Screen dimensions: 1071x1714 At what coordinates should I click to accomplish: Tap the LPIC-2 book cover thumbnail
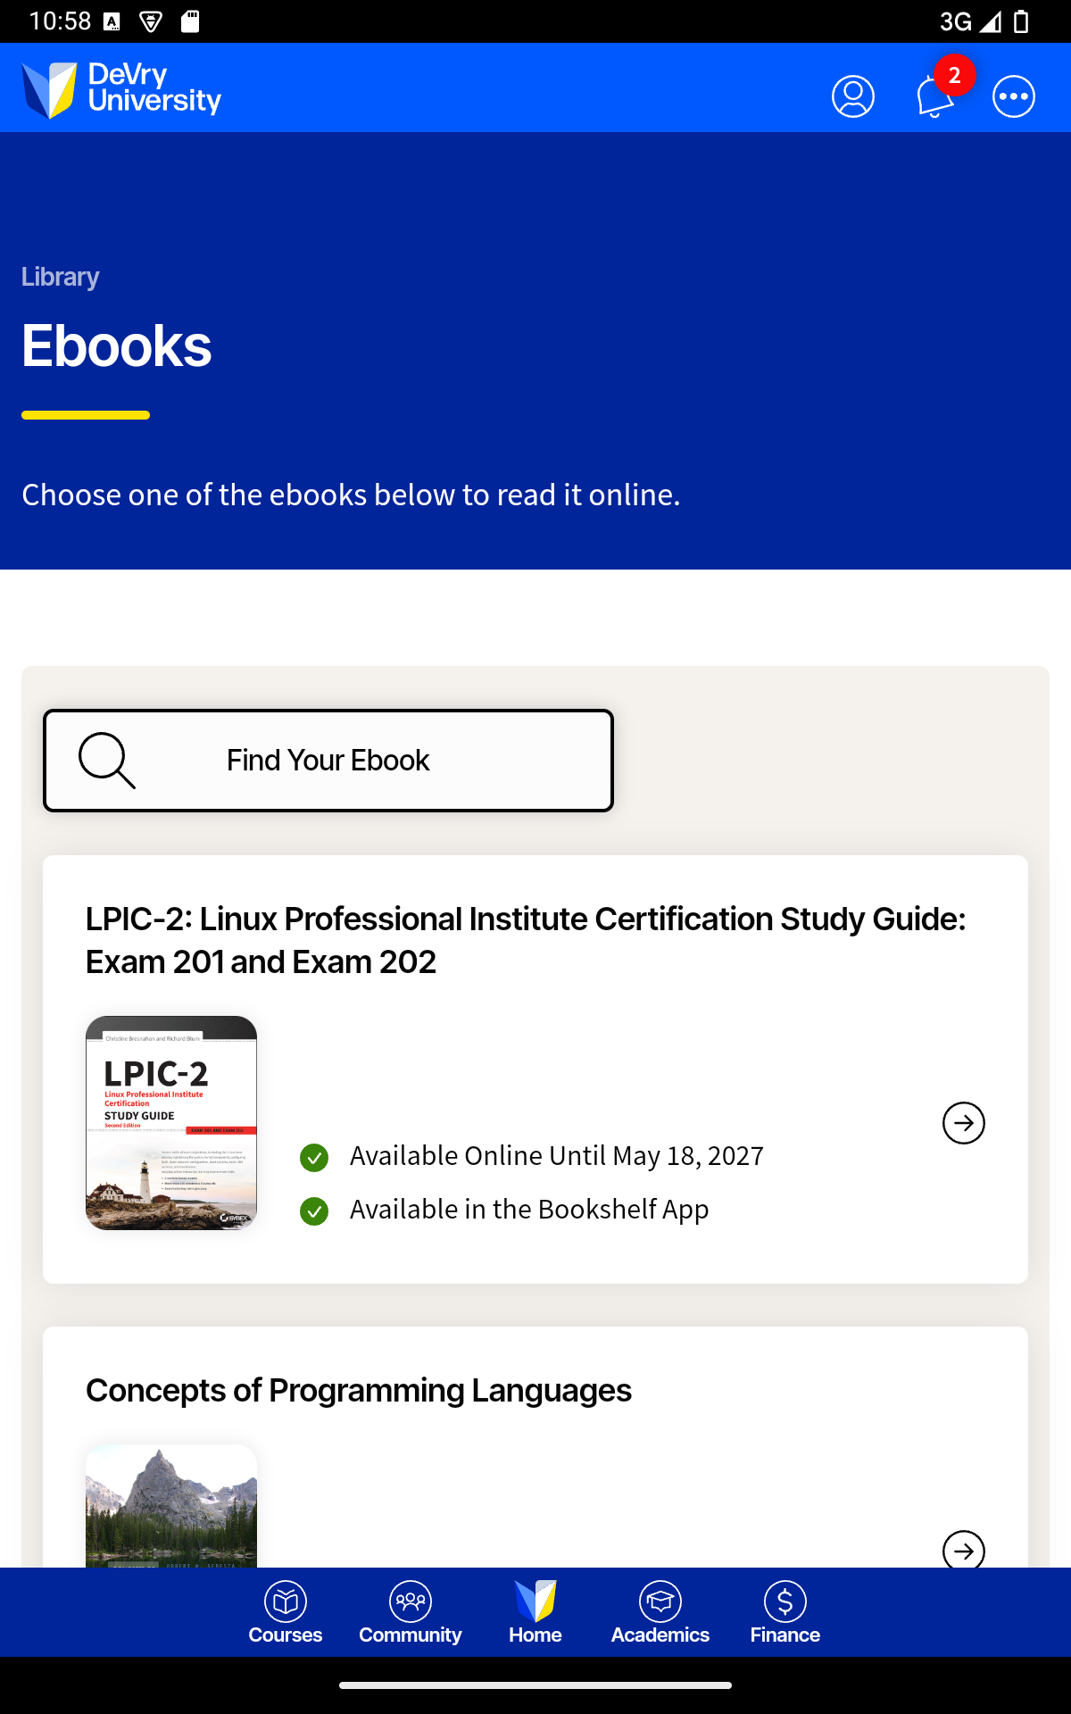171,1123
